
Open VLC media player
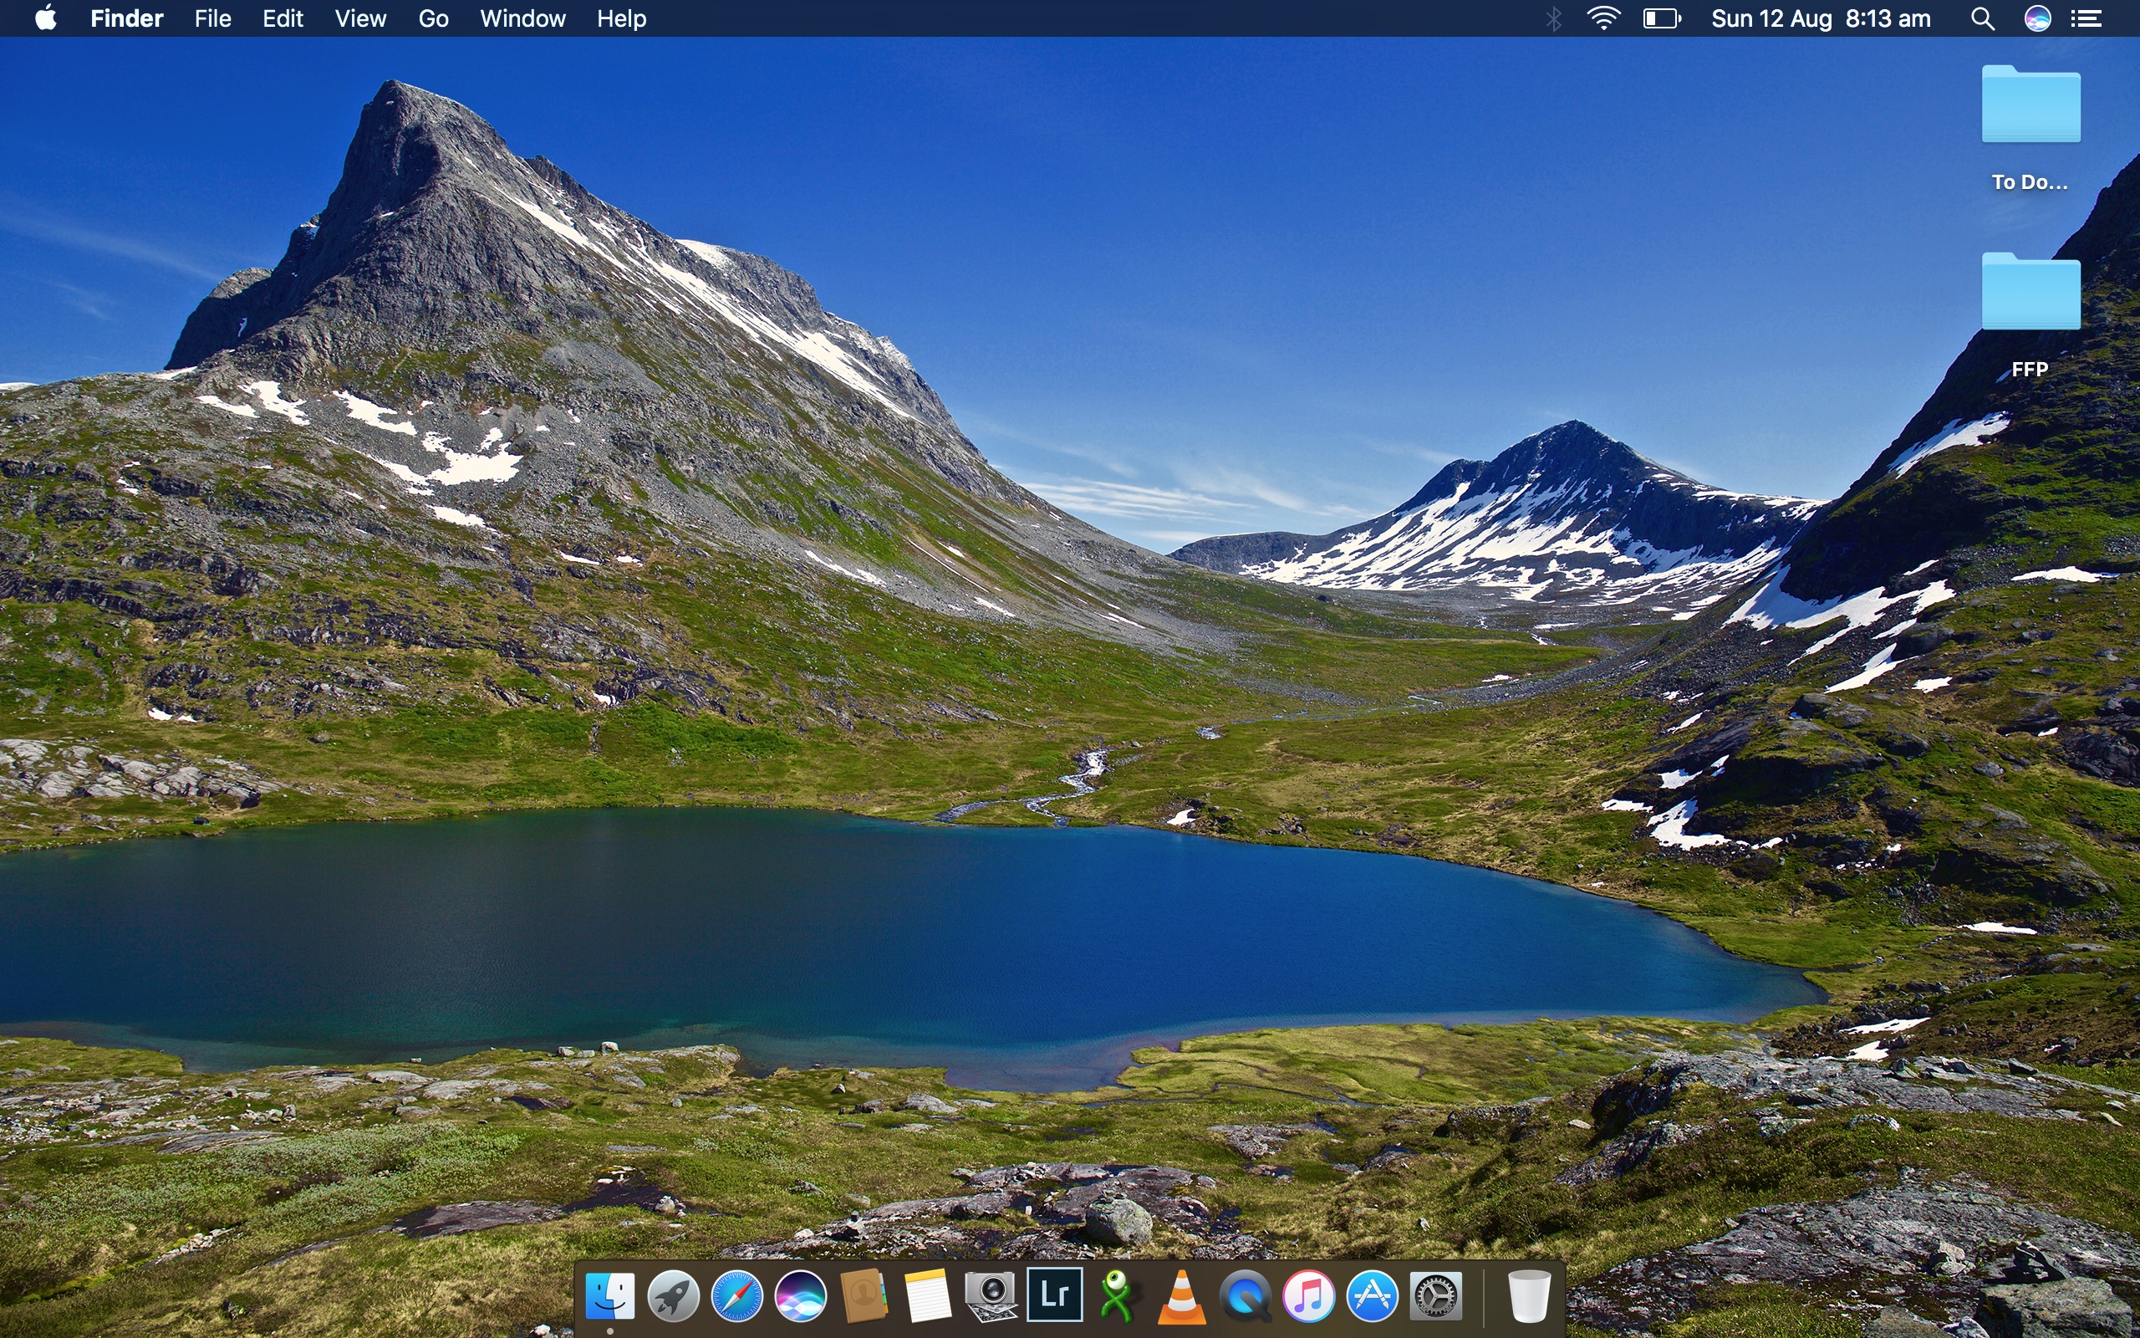1181,1296
